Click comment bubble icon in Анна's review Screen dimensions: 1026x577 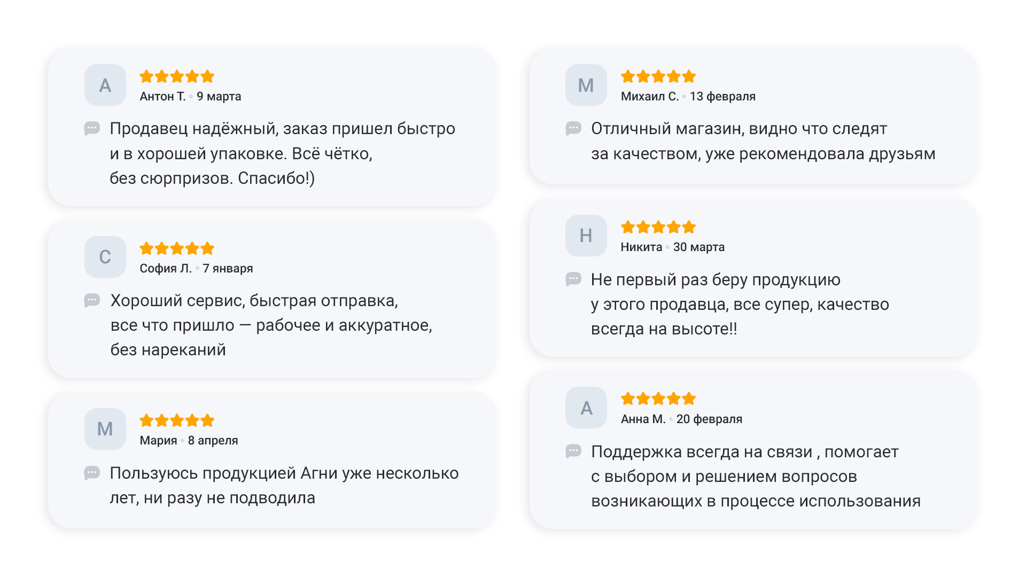pyautogui.click(x=573, y=451)
